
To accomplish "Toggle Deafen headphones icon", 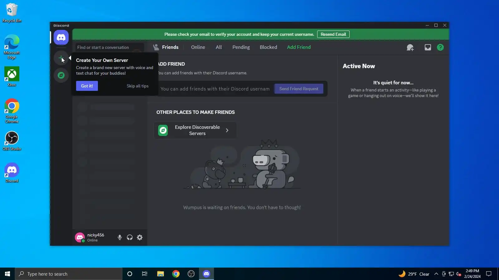I will pyautogui.click(x=130, y=237).
